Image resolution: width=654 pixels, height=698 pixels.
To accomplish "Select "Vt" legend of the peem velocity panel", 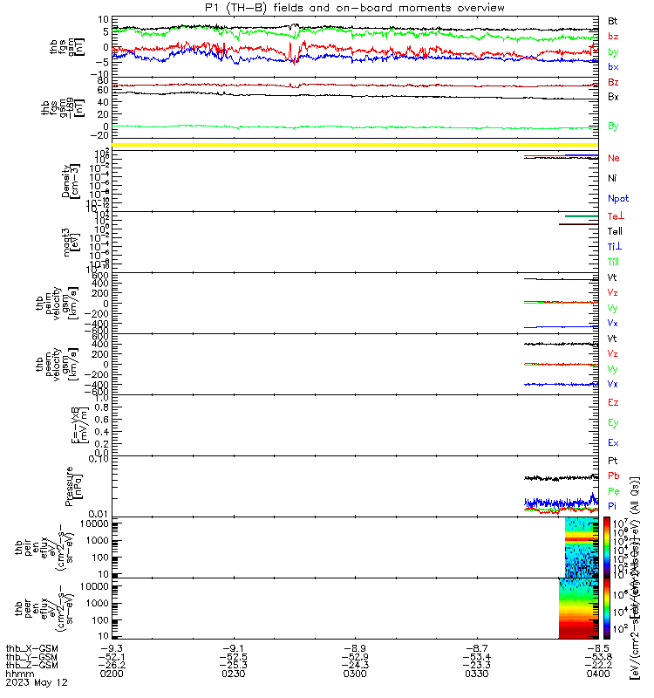I will pos(612,339).
